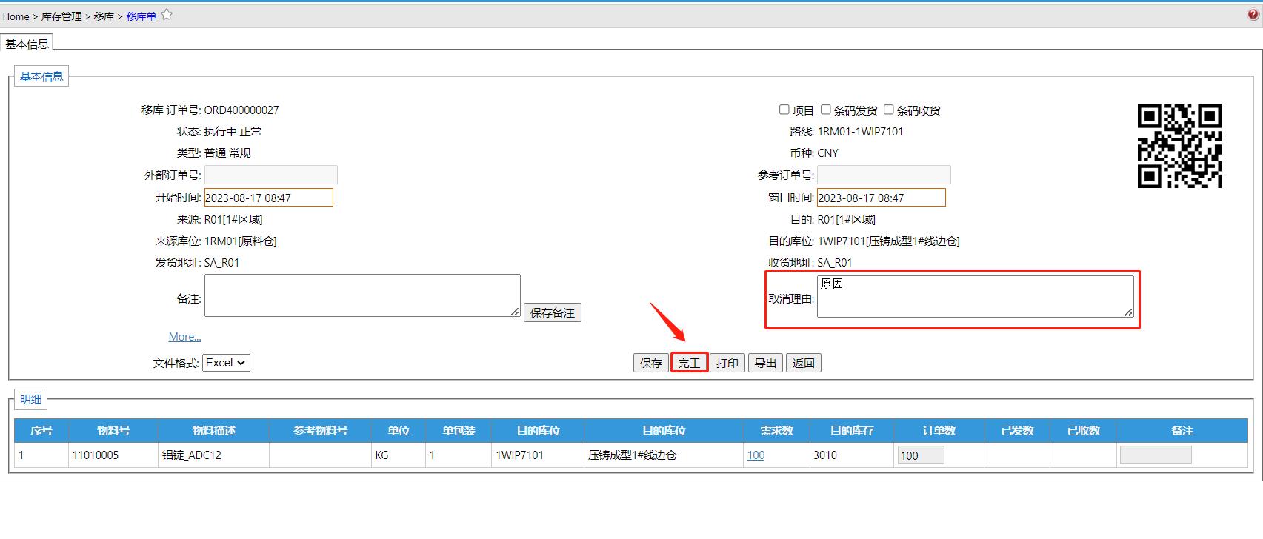Click the 参考物料号 column header

[320, 431]
